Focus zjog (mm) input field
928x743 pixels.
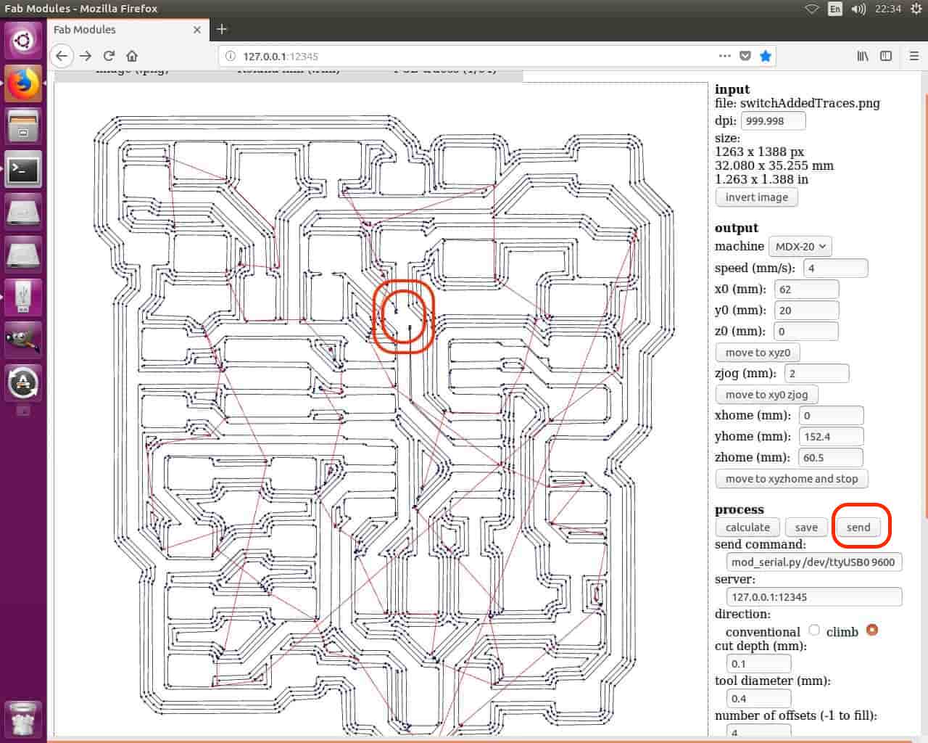(816, 374)
